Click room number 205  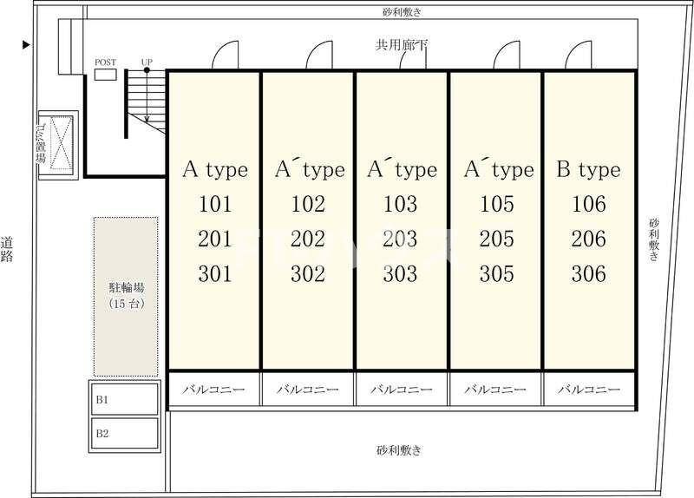click(497, 239)
